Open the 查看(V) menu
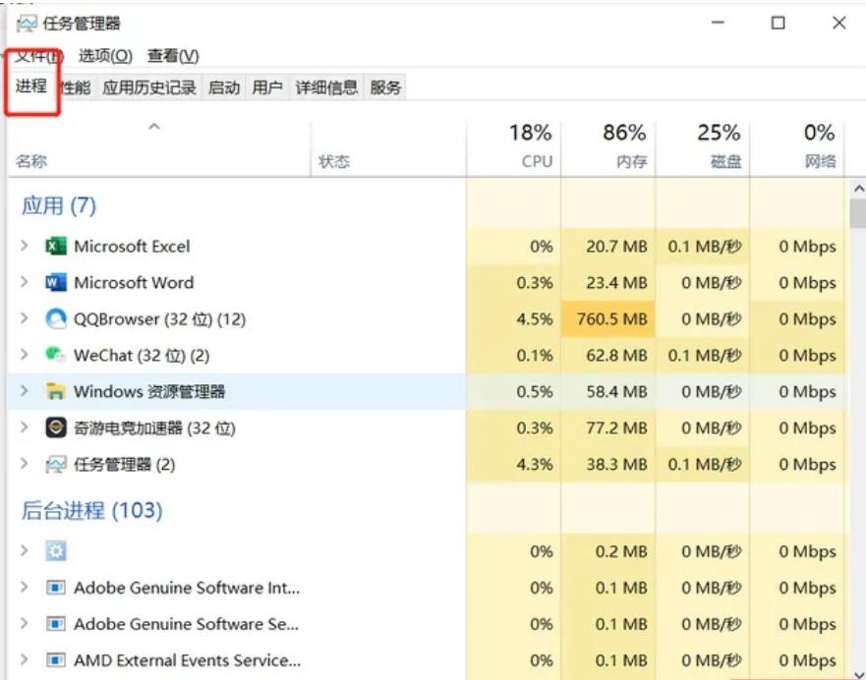This screenshot has width=866, height=680. click(x=173, y=56)
